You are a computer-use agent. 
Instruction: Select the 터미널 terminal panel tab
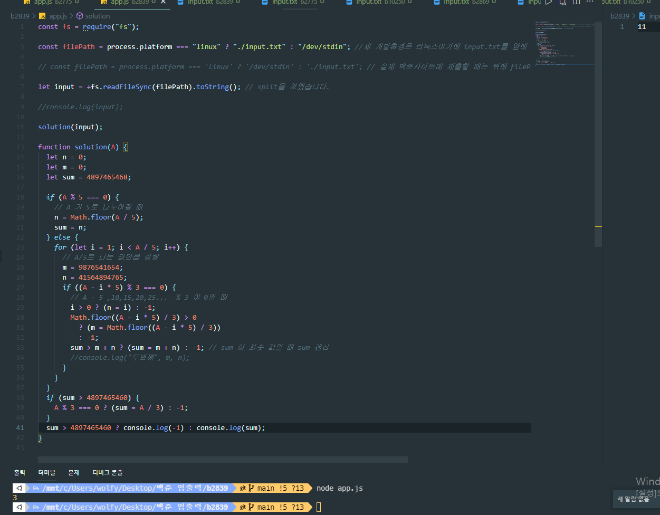[46, 473]
